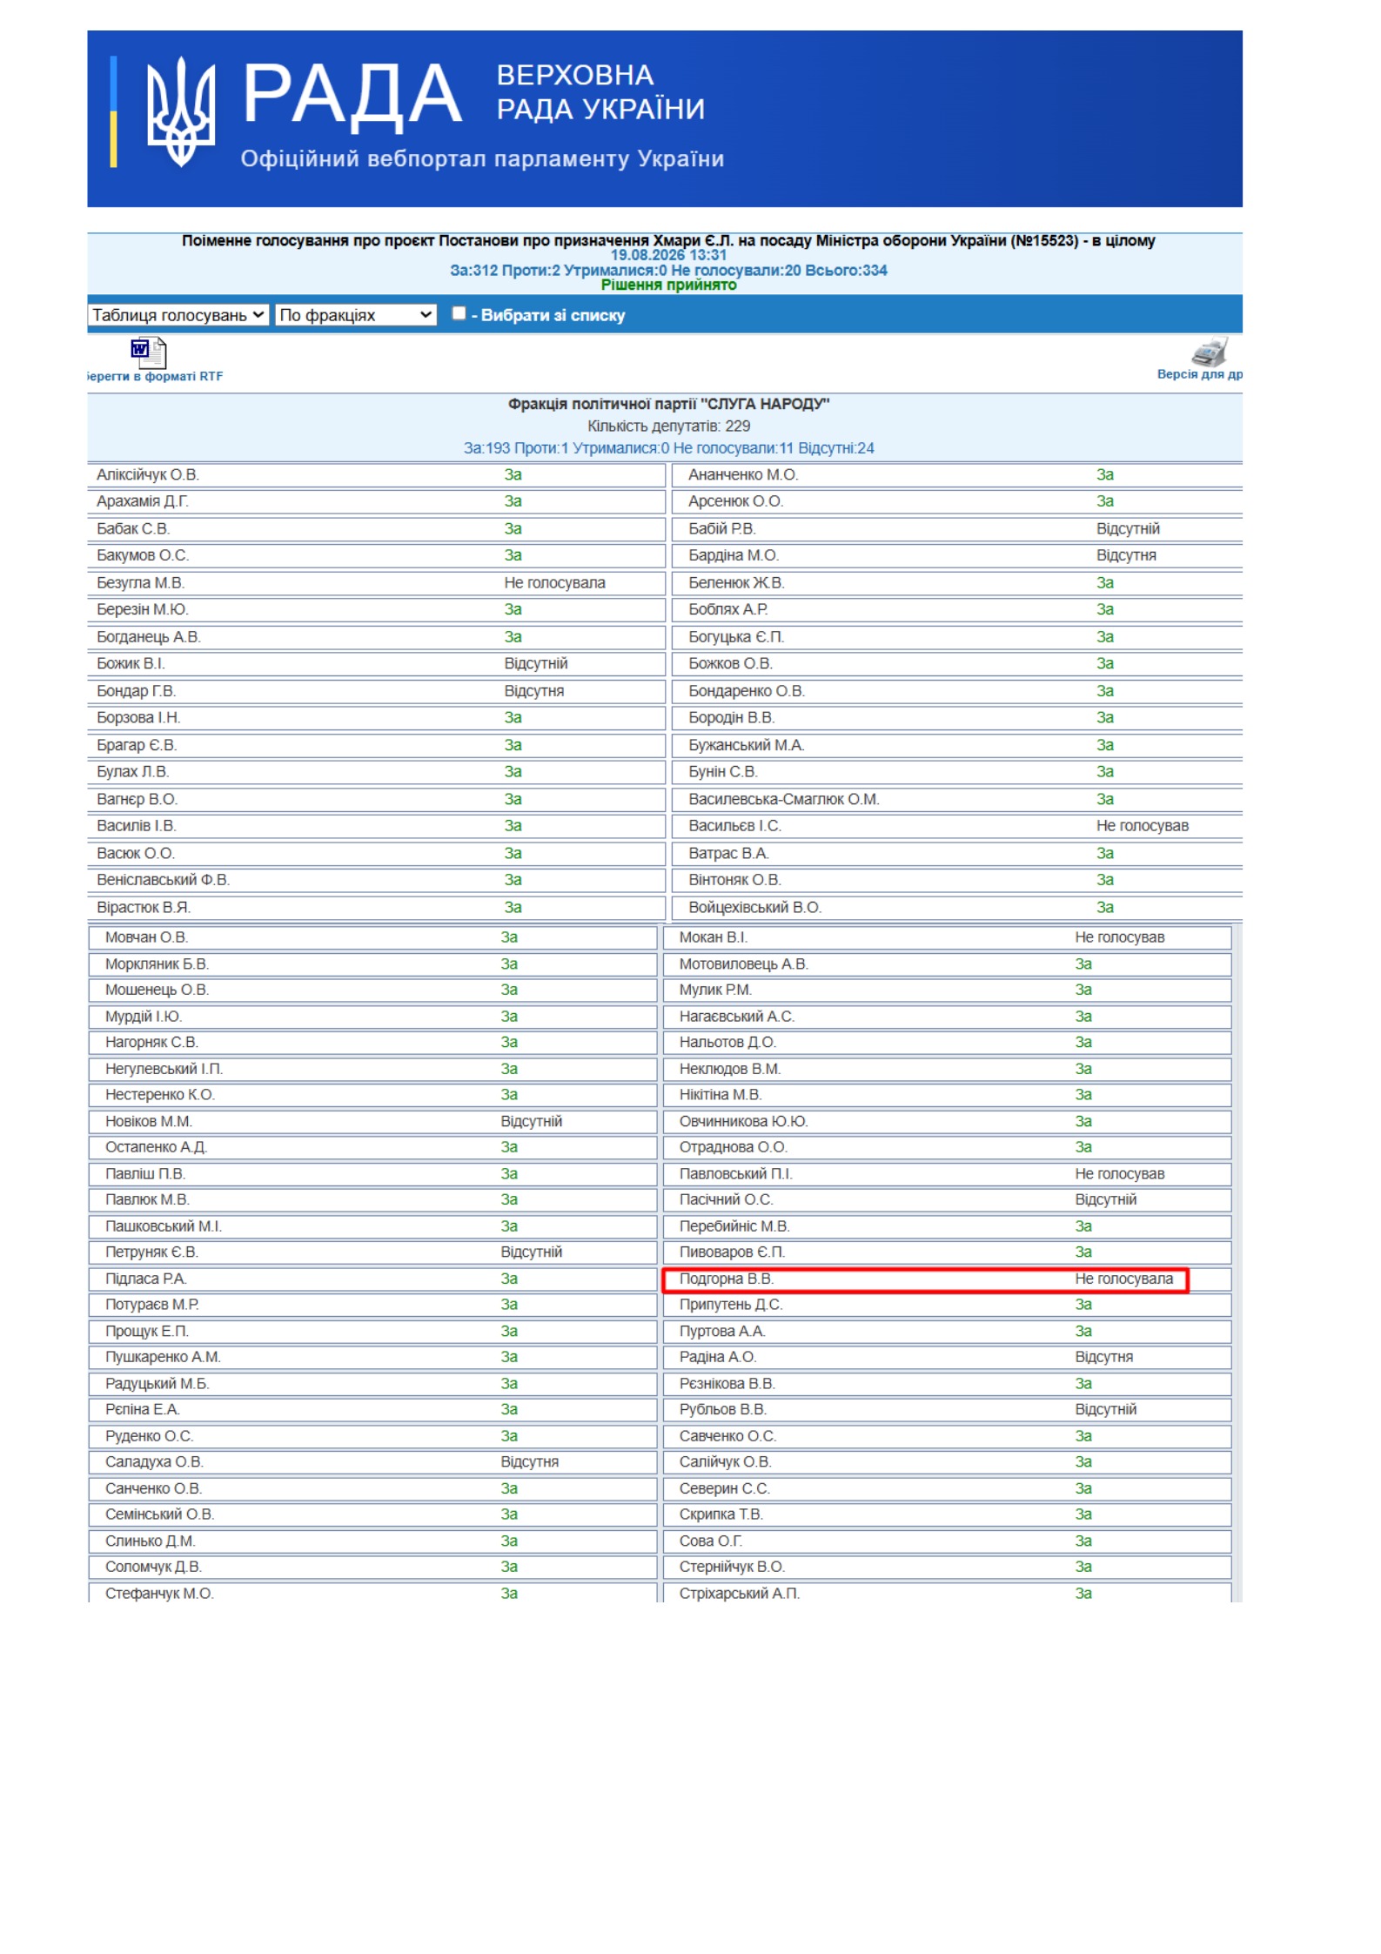Click overall tally 'За:312 Проти:2' line
This screenshot has width=1381, height=1954.
pyautogui.click(x=668, y=270)
